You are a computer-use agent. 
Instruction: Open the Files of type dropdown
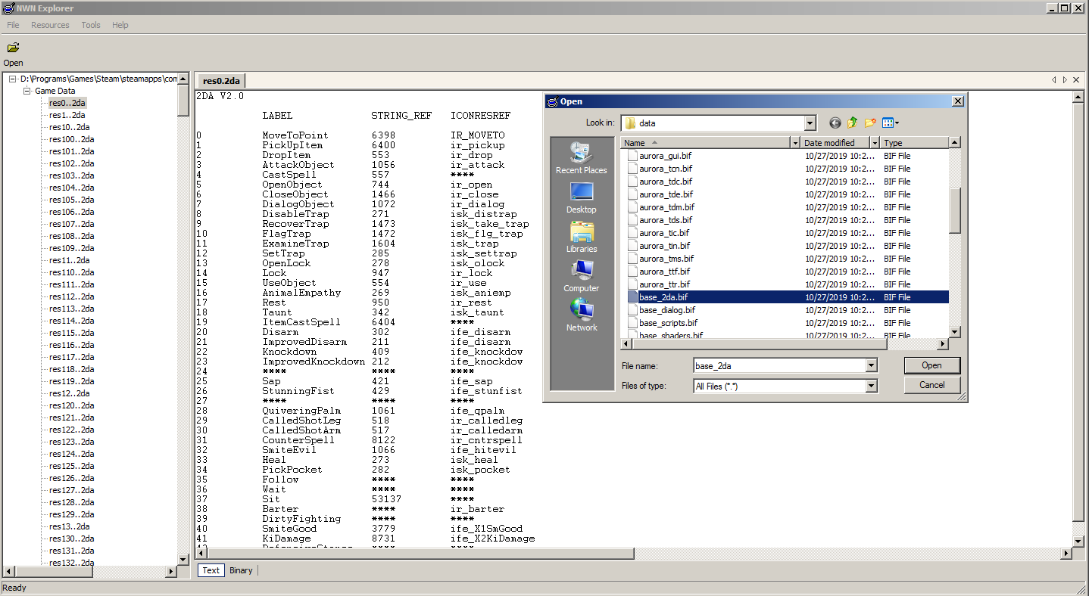(x=871, y=386)
